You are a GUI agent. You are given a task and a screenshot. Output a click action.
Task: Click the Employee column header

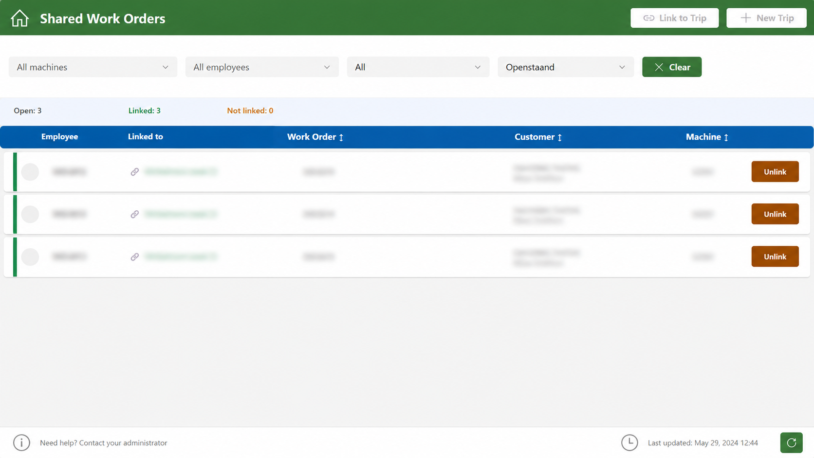tap(59, 137)
